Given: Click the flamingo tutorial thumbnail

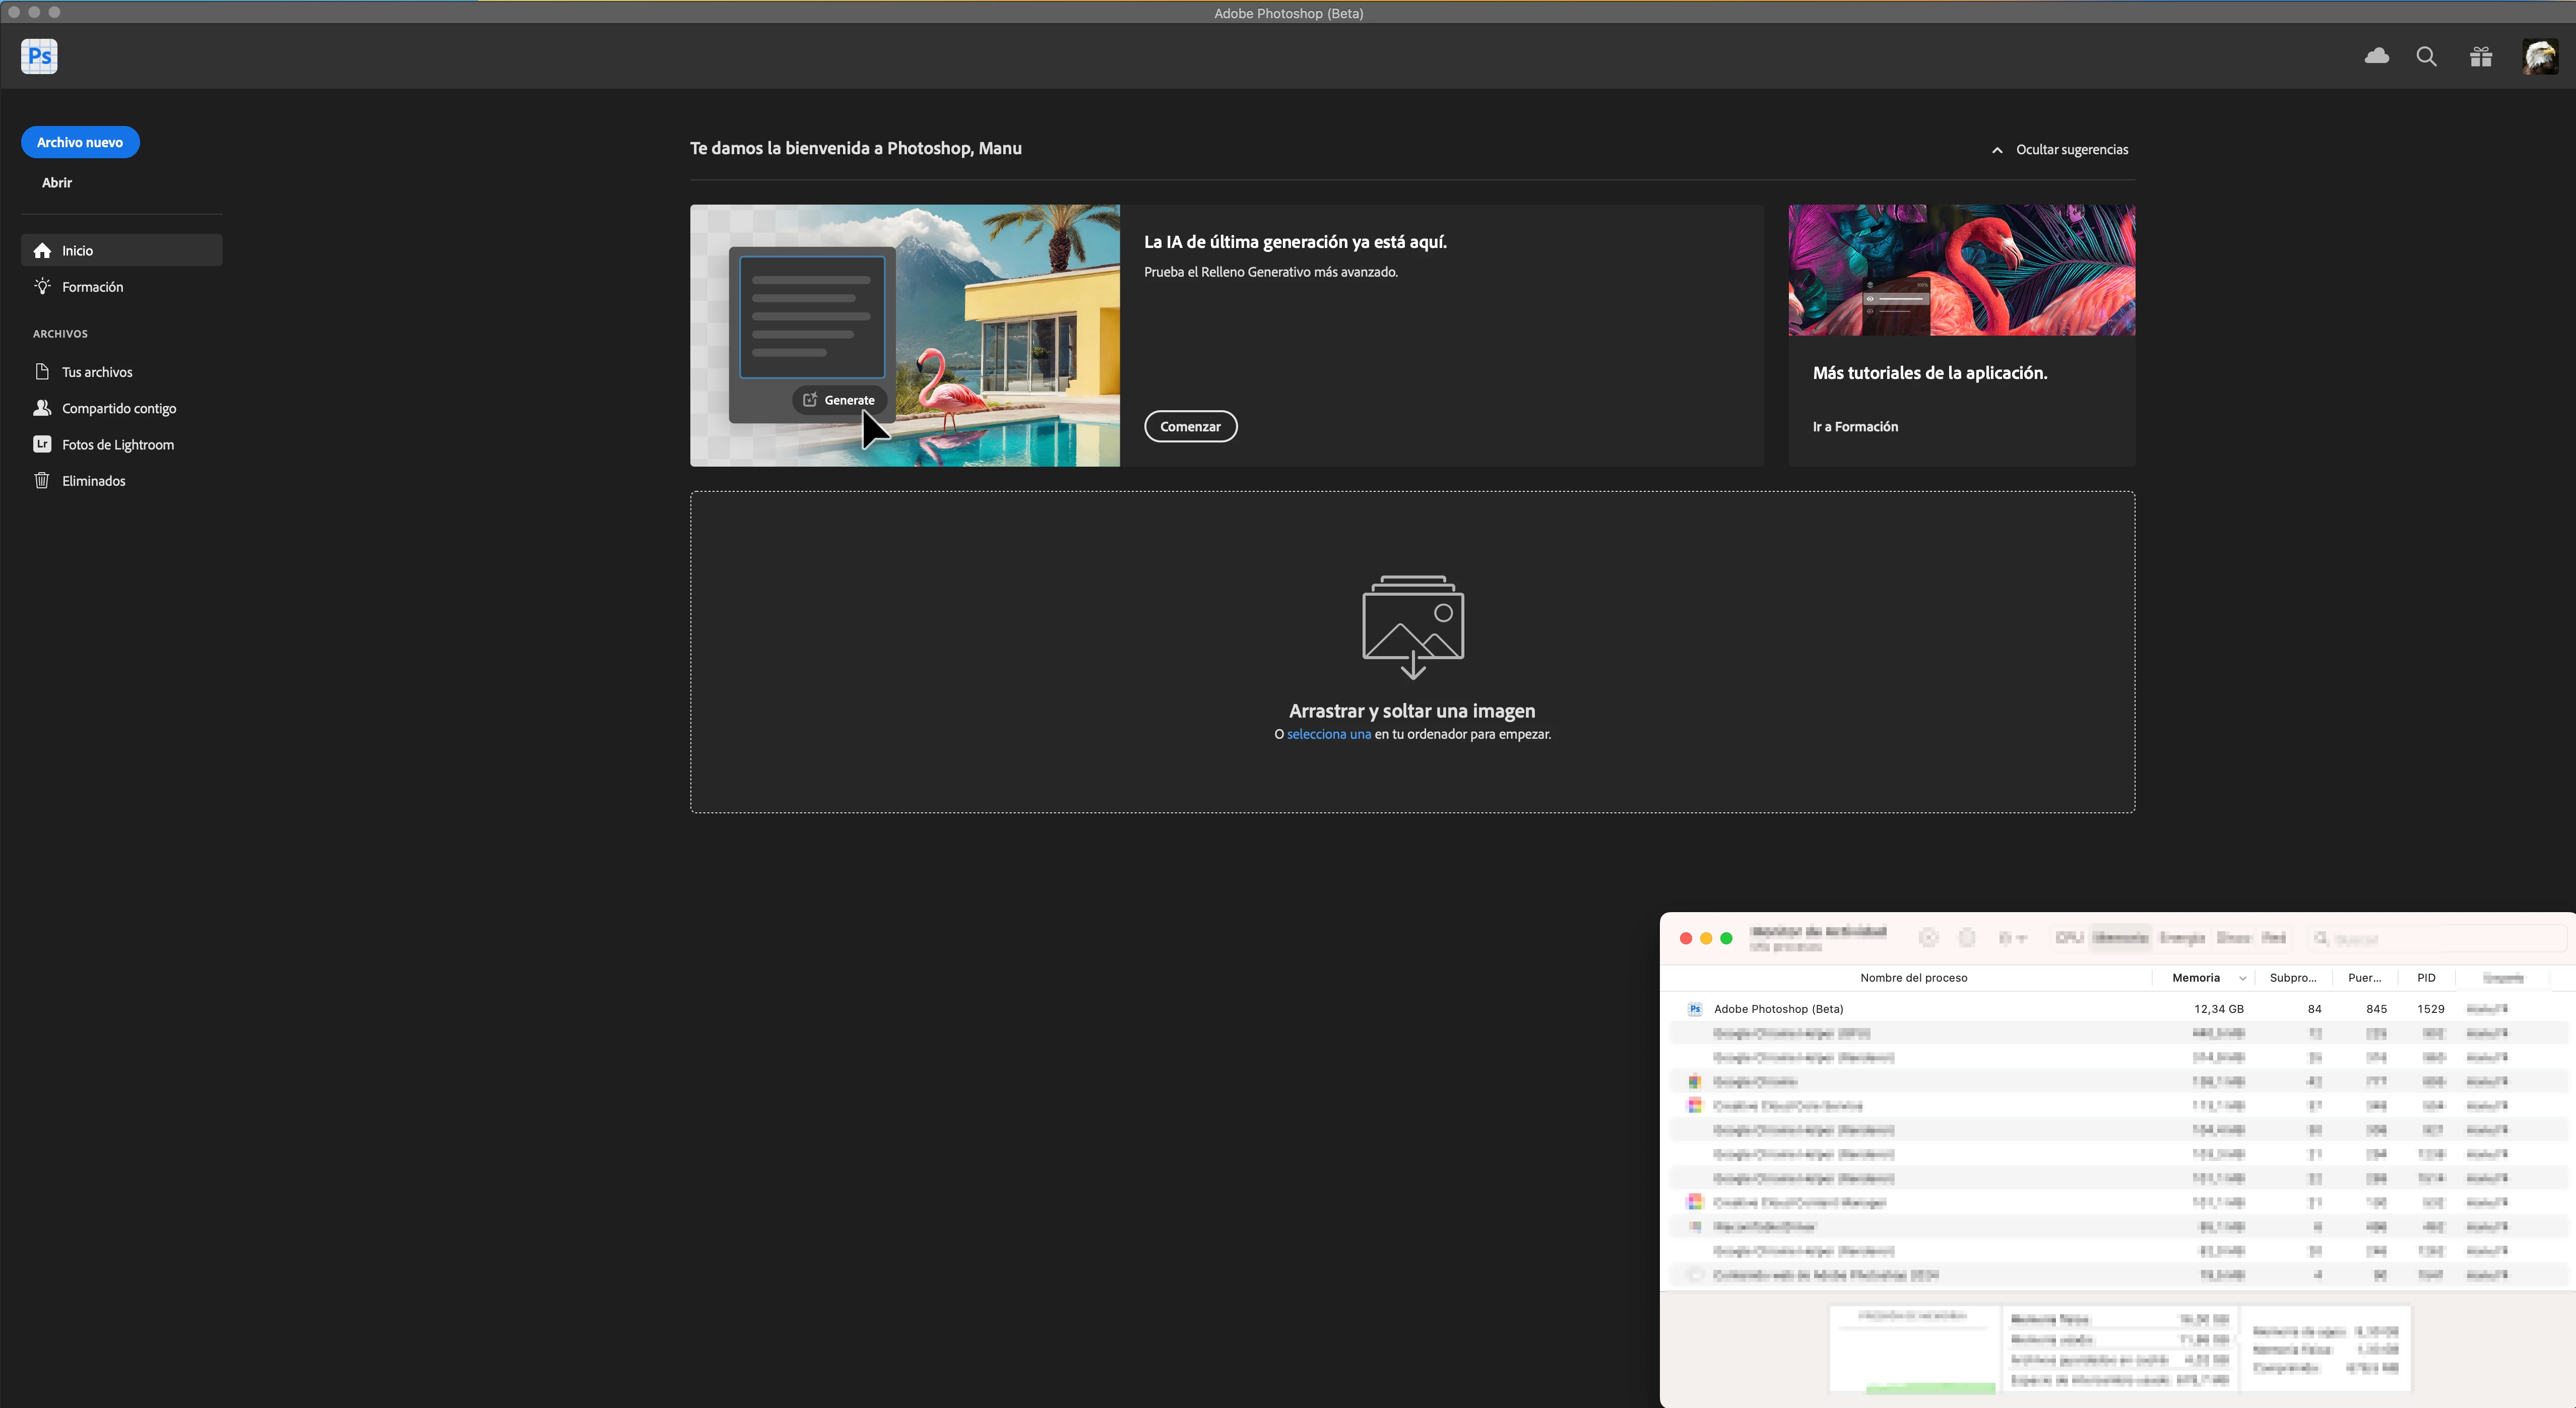Looking at the screenshot, I should tap(1961, 270).
